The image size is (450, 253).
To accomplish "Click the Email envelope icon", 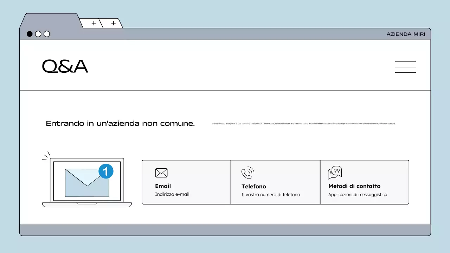I will (x=161, y=173).
